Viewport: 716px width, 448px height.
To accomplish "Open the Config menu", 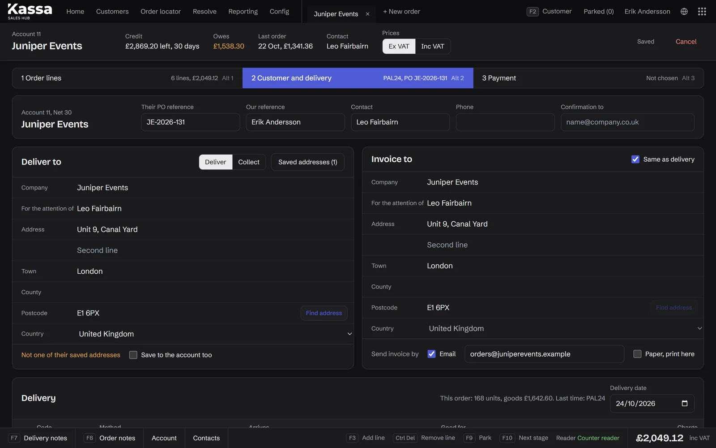I will 279,11.
